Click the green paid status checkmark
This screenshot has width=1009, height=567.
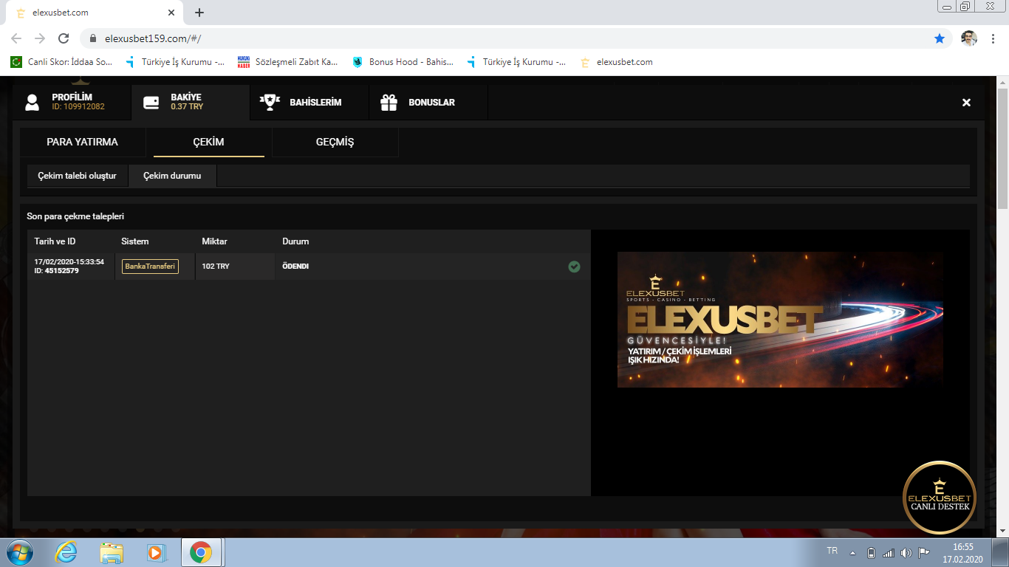click(574, 267)
